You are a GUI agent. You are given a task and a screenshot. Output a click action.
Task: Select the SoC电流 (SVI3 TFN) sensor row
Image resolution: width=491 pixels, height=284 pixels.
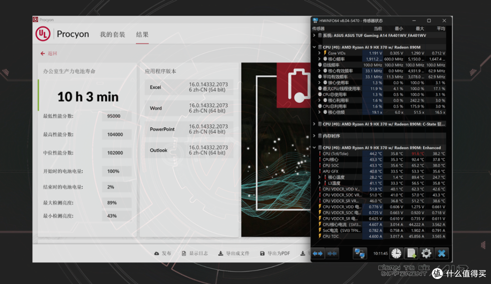click(382, 230)
